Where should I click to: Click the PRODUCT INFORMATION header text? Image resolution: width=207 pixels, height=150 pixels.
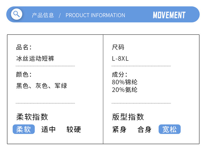(95, 15)
